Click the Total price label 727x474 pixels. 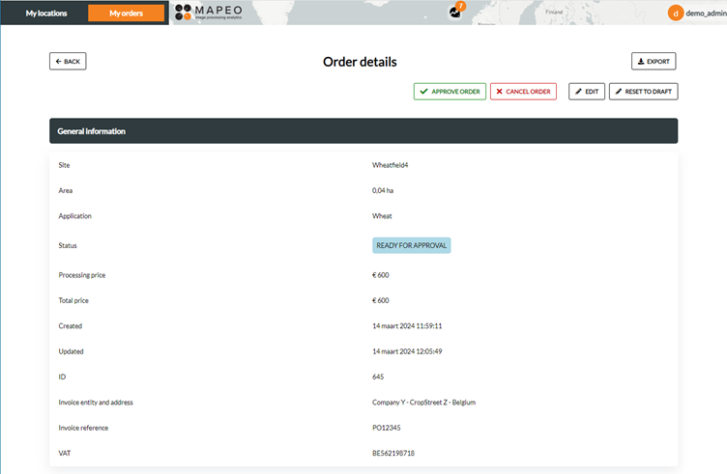click(73, 300)
